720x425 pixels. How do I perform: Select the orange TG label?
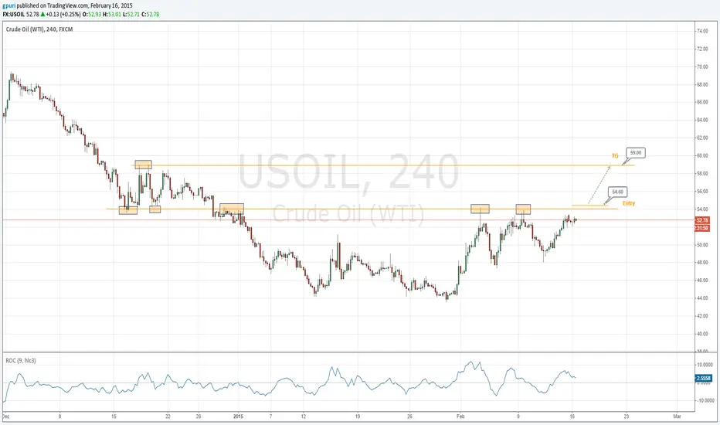[615, 156]
